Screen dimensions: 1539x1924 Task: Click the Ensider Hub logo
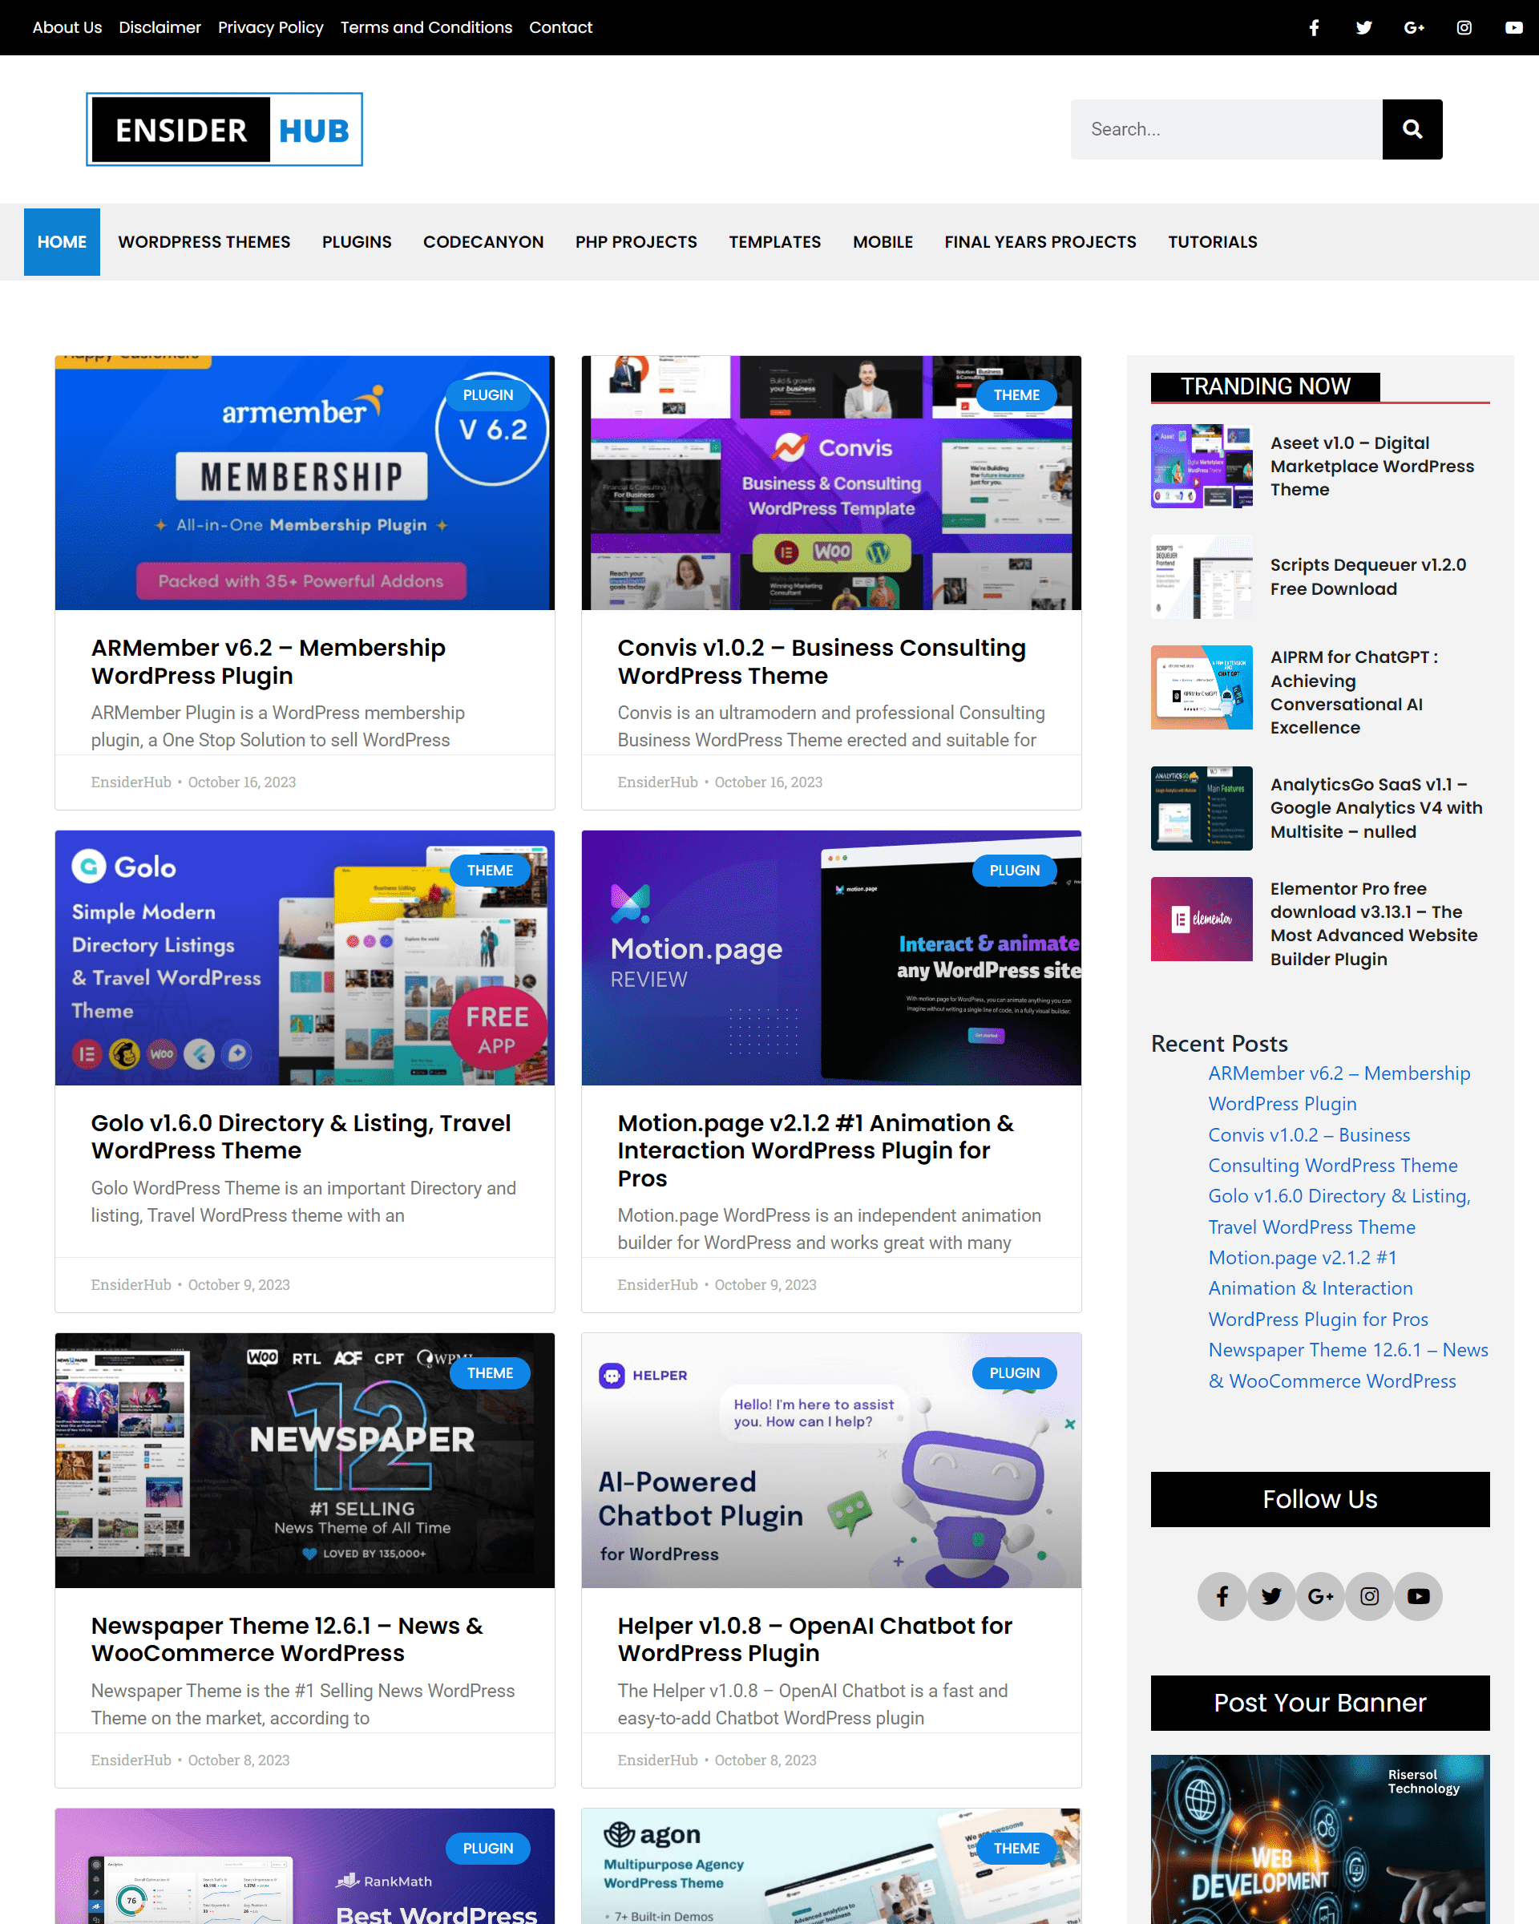224,129
